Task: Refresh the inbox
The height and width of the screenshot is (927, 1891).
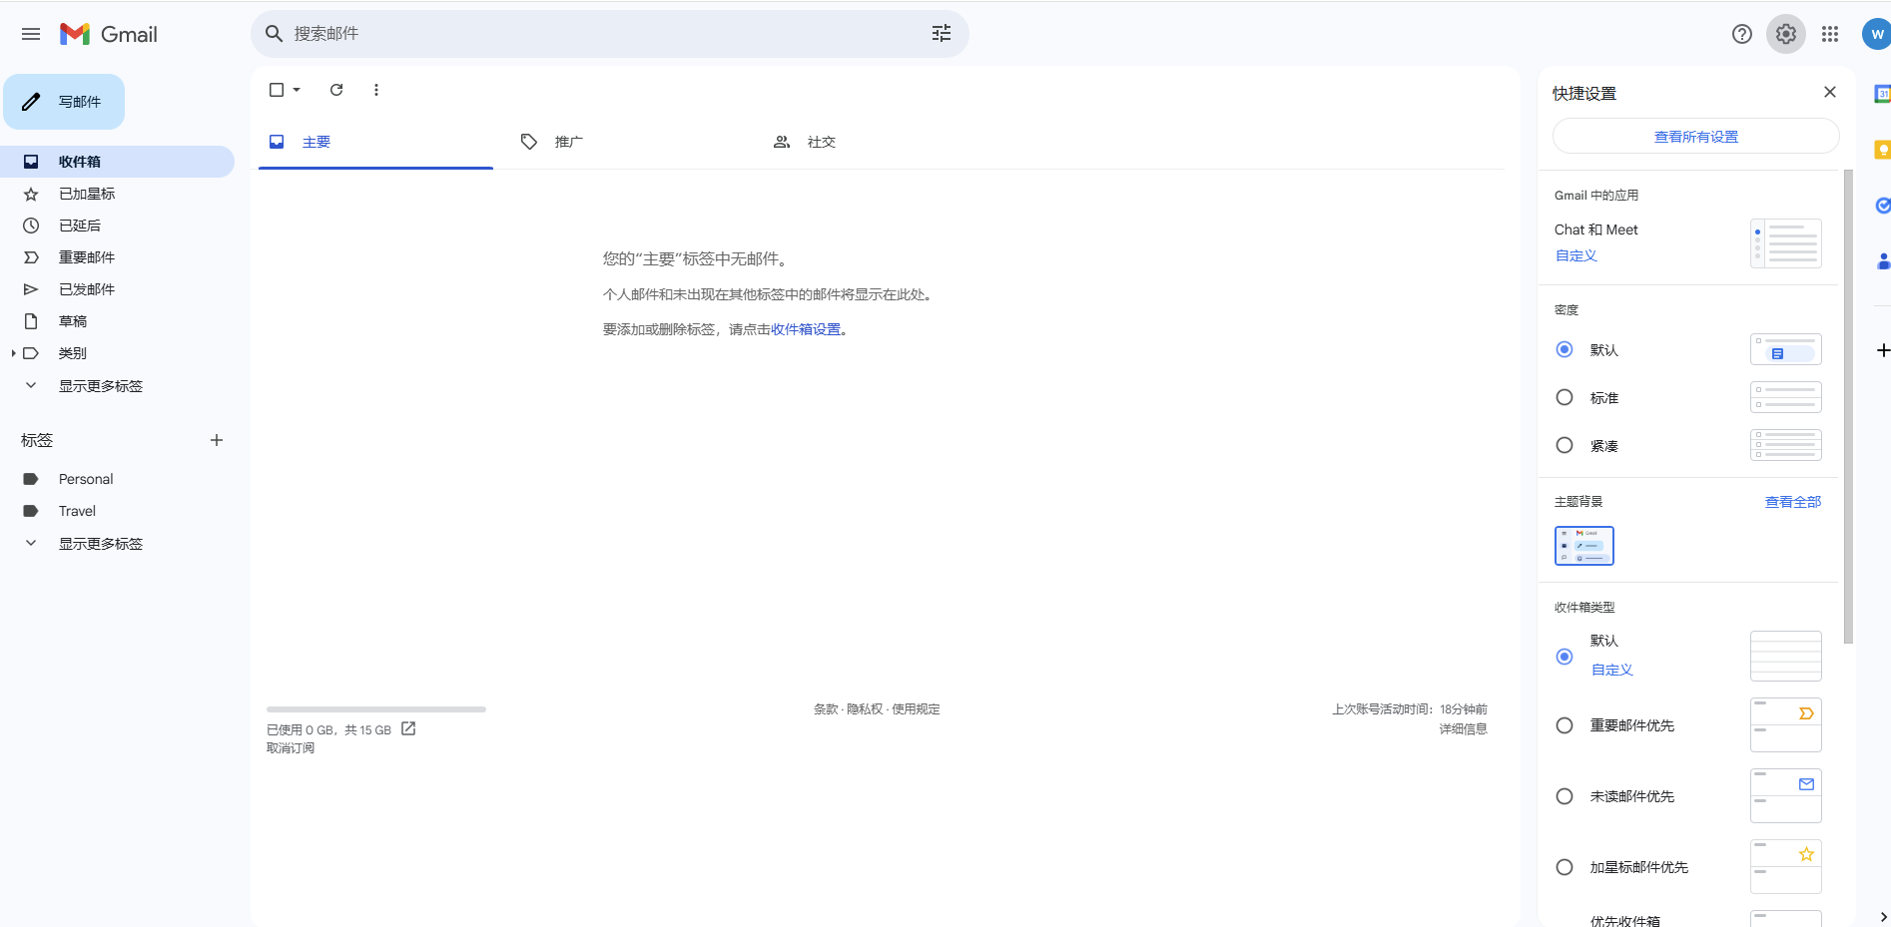Action: coord(335,90)
